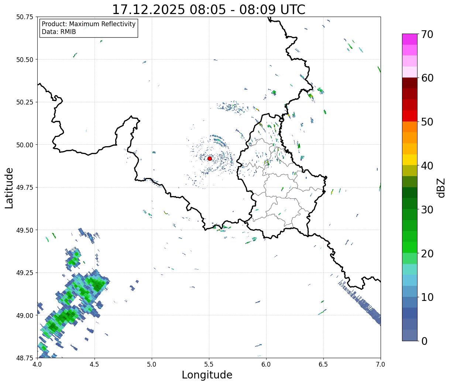This screenshot has width=450, height=384.
Task: Click the bottom blue-grey 0 dBZ colorbar segment
Action: (x=410, y=335)
